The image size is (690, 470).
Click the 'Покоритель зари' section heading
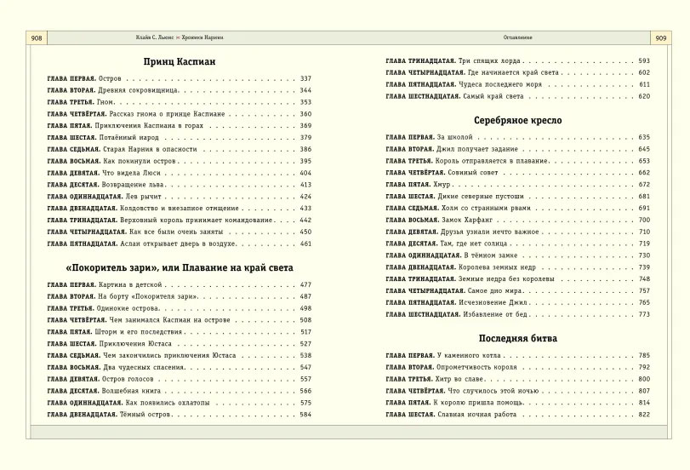point(180,268)
